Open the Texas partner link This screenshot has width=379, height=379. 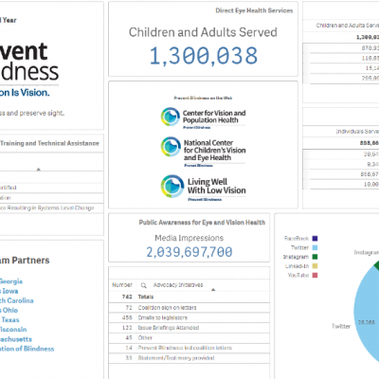9,320
